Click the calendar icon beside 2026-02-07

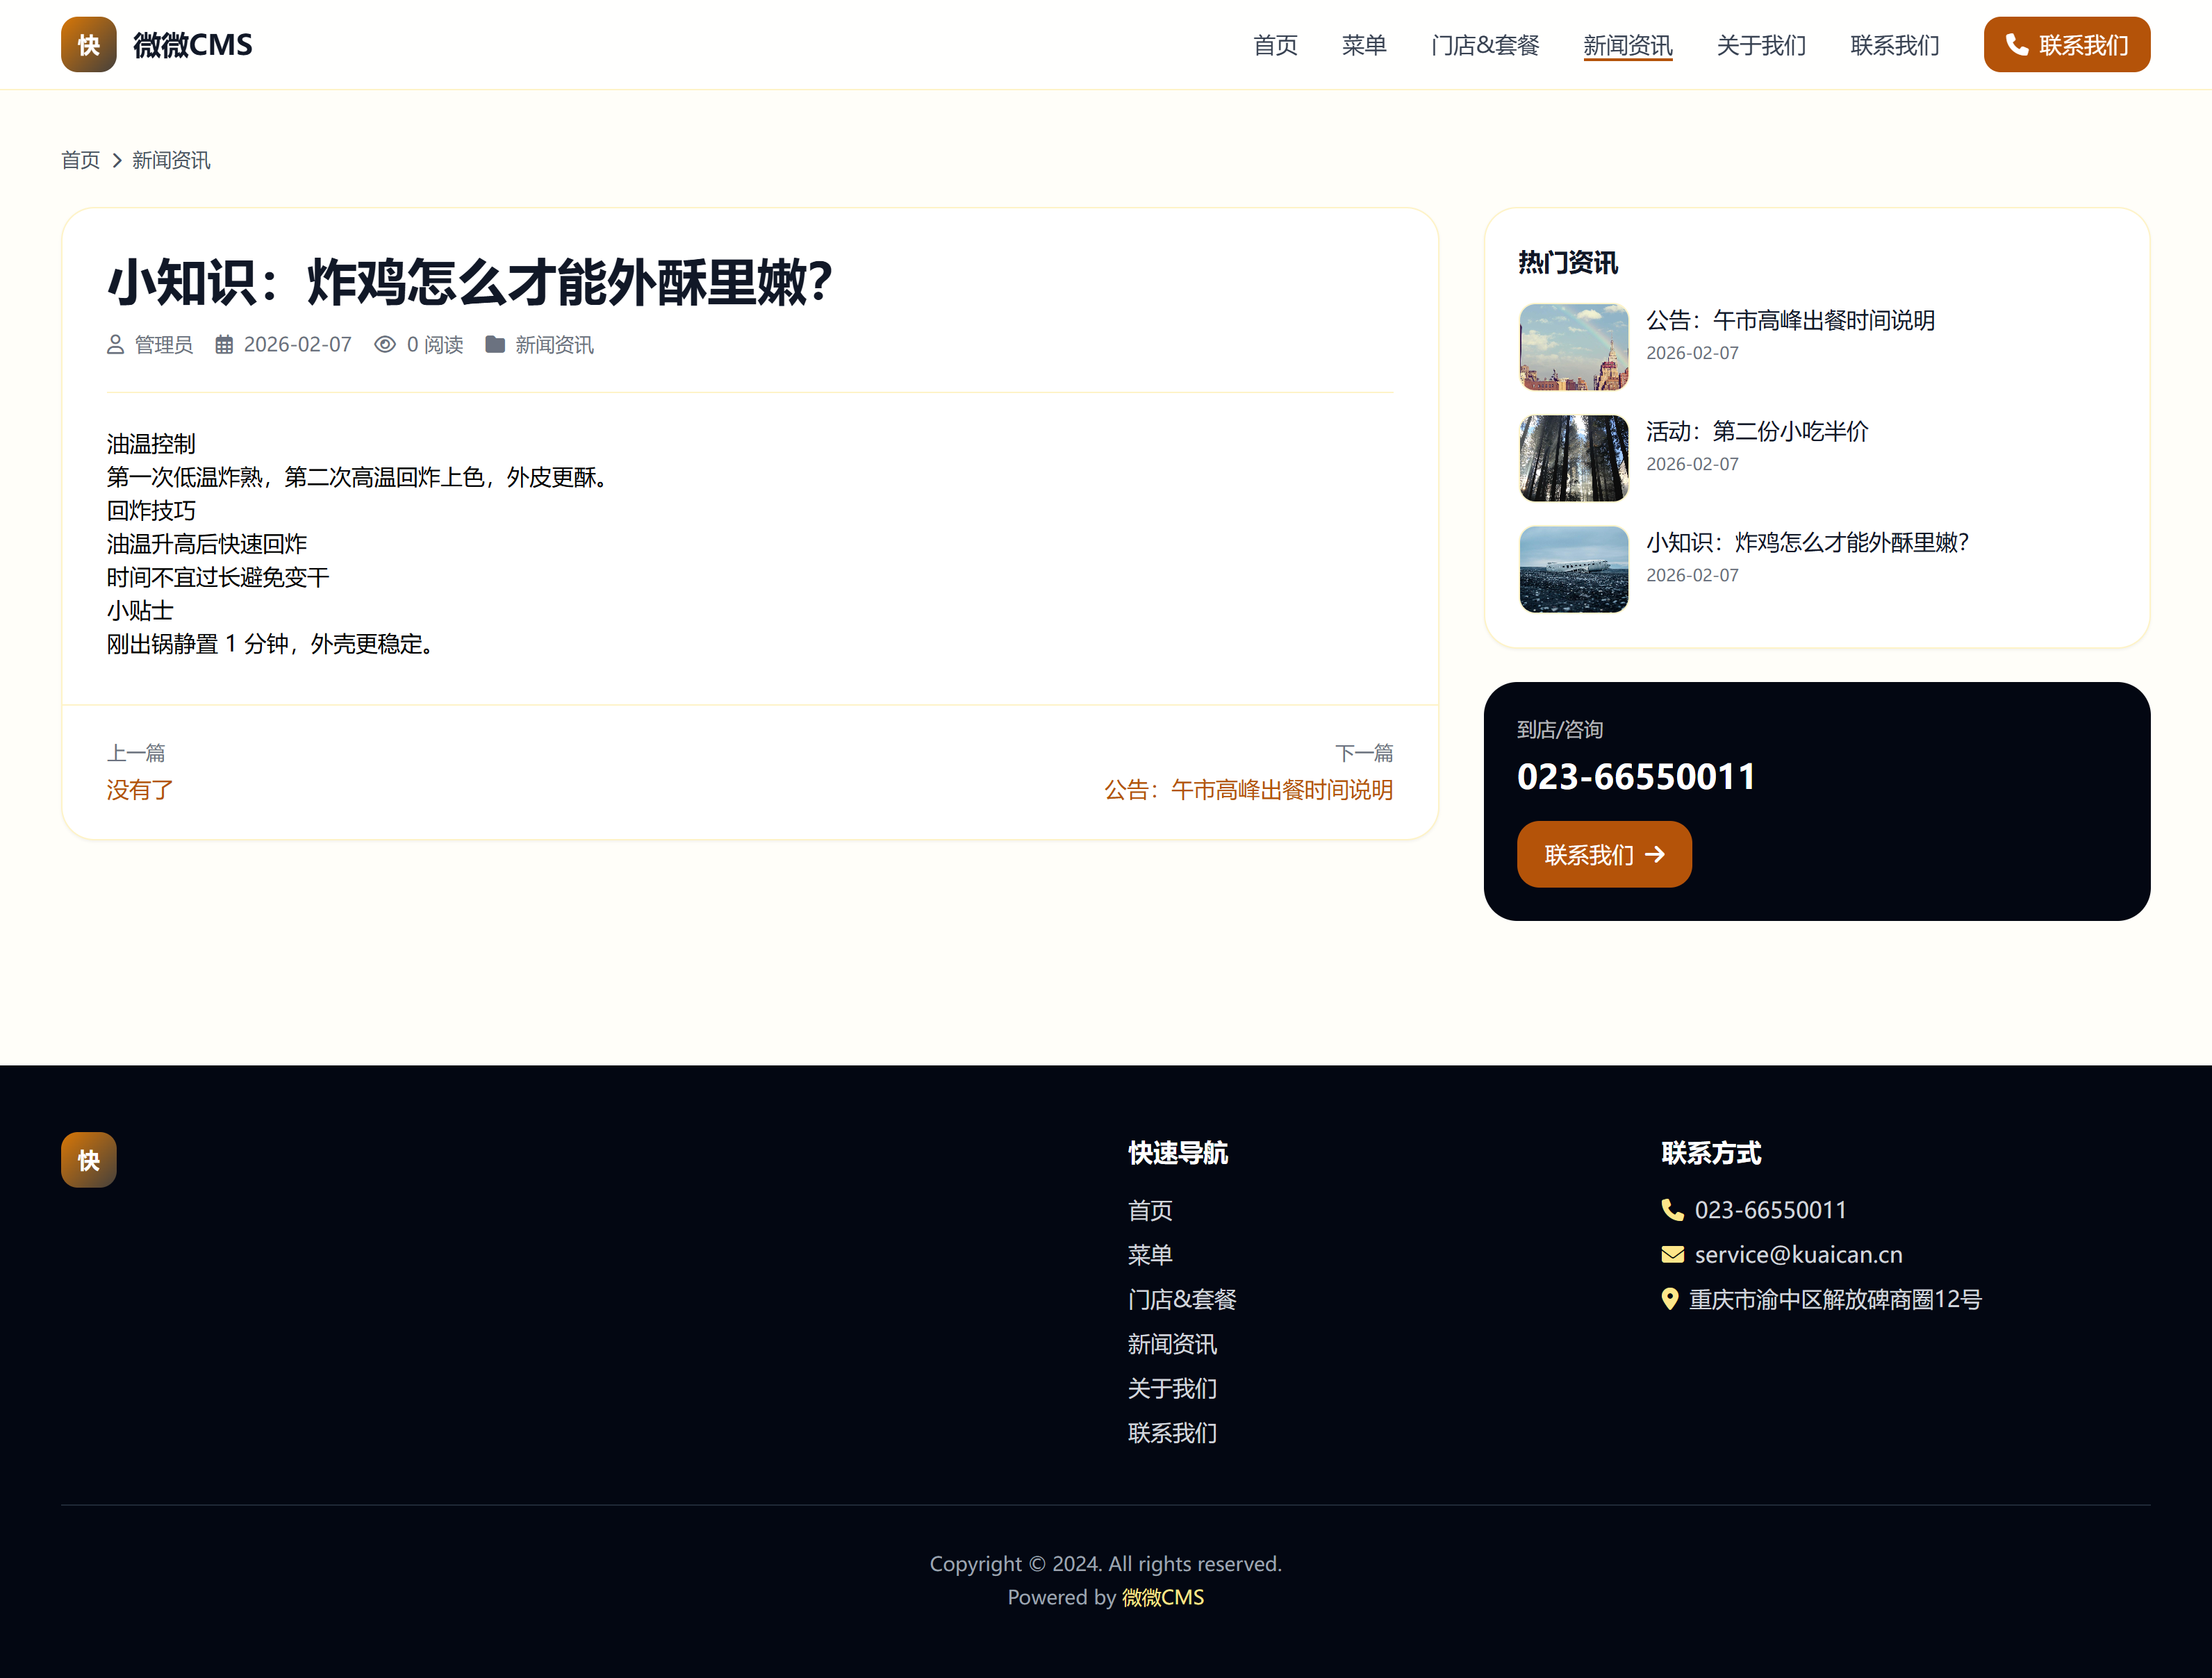(224, 345)
